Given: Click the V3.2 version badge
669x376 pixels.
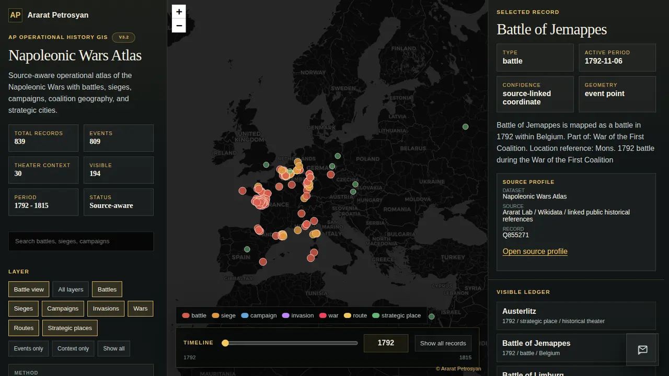Looking at the screenshot, I should (x=123, y=38).
